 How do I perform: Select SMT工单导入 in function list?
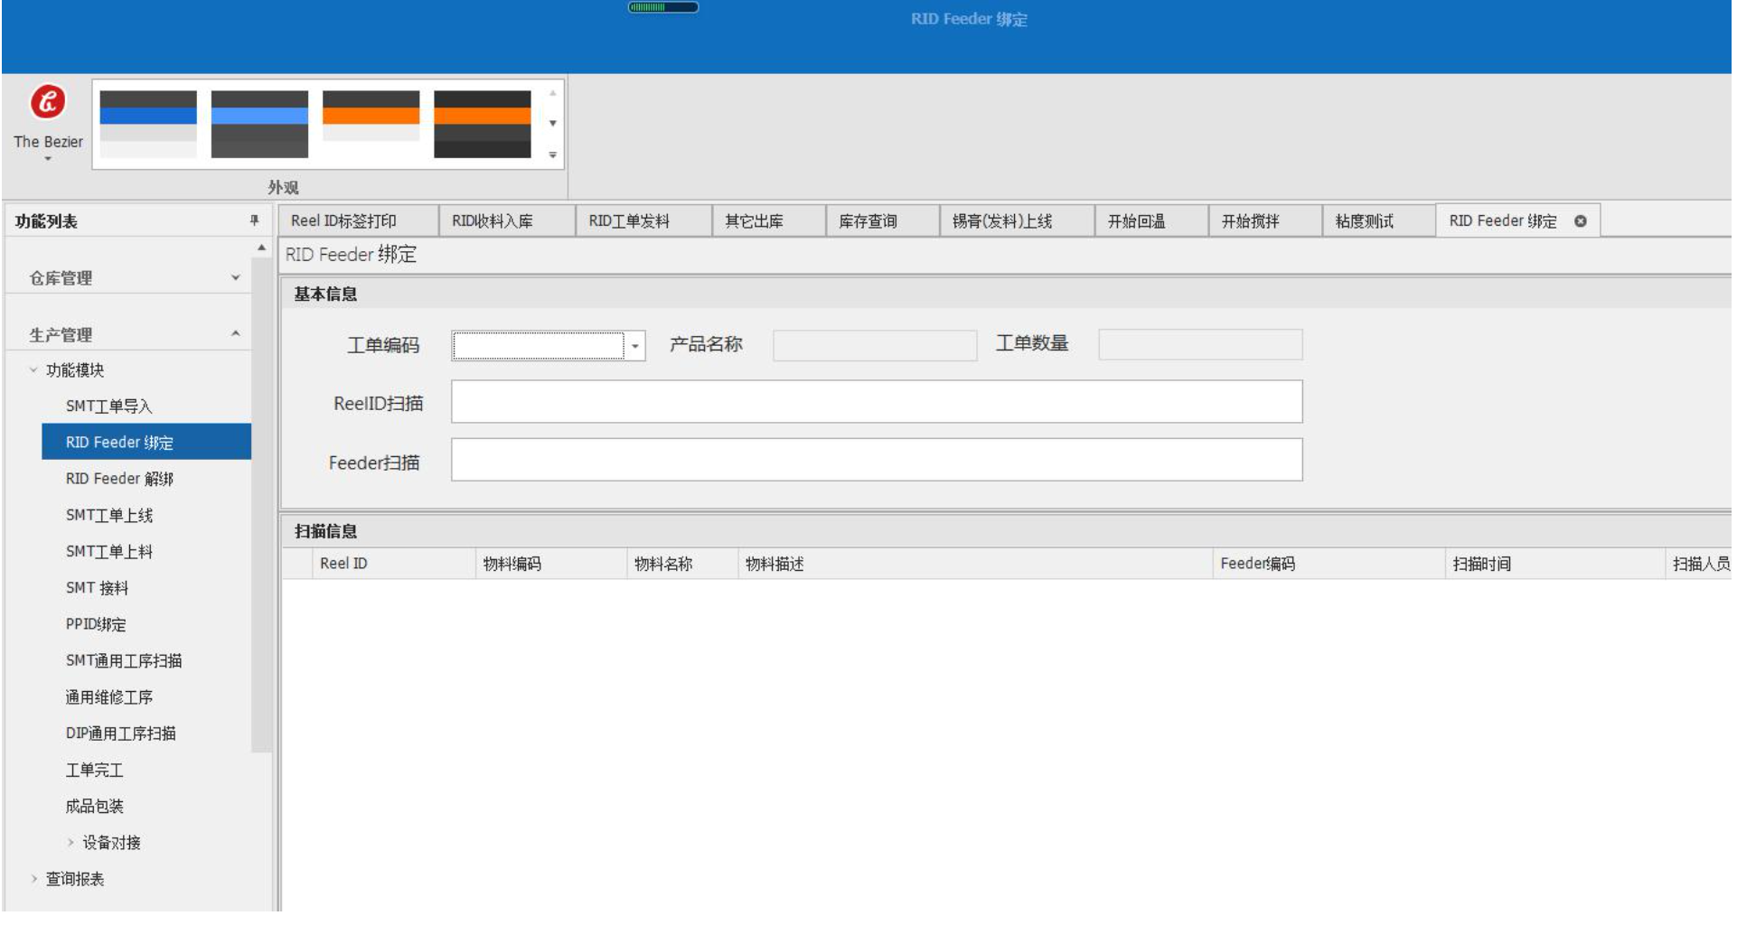[108, 406]
